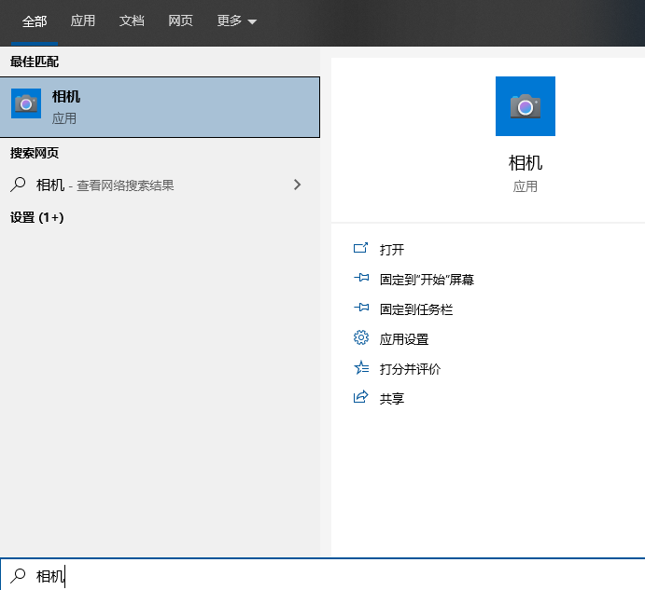Image resolution: width=645 pixels, height=590 pixels.
Task: Expand the 设置 (1+) results group
Action: pyautogui.click(x=37, y=217)
